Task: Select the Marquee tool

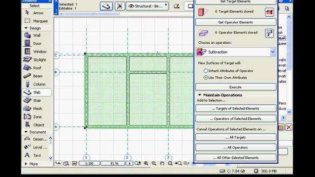Action: (x=36, y=21)
